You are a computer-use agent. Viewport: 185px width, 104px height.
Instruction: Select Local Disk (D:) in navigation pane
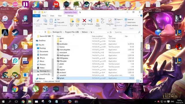point(45,74)
